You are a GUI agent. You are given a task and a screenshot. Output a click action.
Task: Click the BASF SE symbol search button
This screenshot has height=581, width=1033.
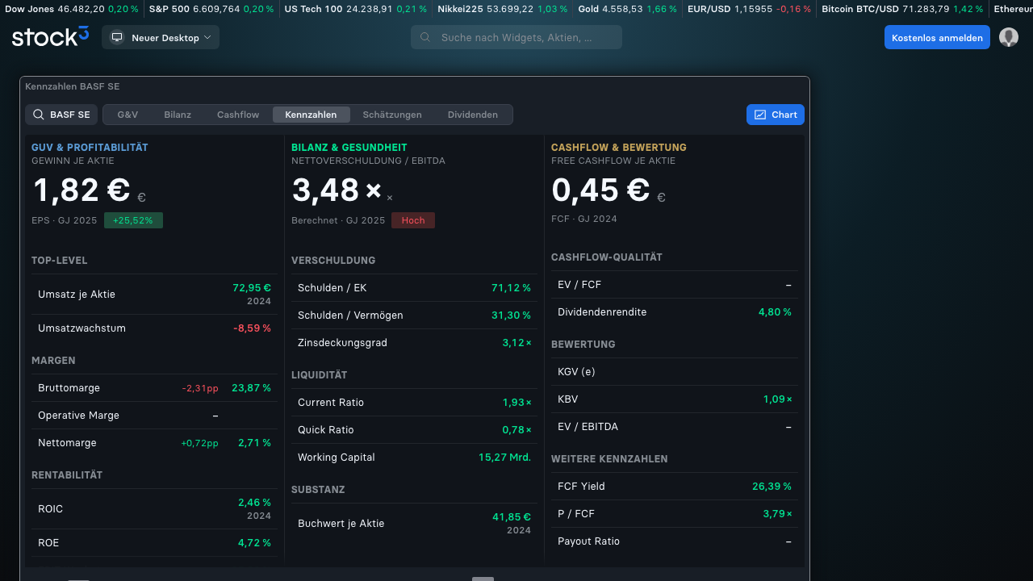point(61,115)
